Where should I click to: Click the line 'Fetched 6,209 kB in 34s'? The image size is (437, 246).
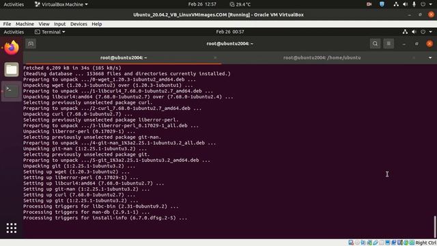pyautogui.click(x=72, y=68)
